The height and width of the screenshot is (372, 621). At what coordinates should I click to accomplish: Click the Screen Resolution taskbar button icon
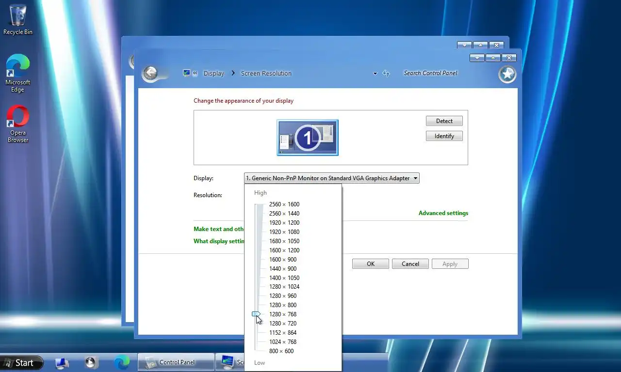click(x=227, y=362)
